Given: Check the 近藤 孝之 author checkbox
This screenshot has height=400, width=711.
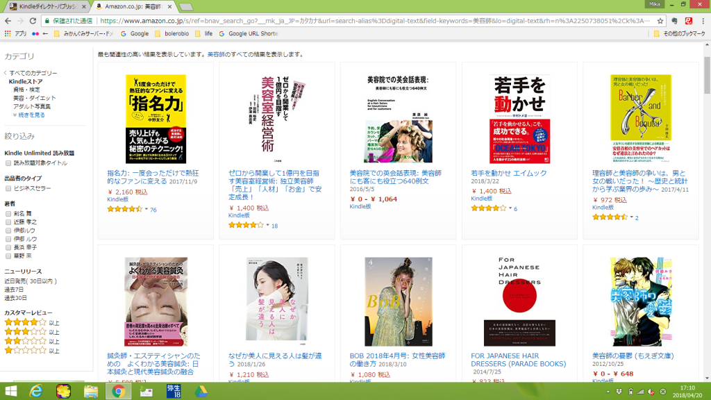Looking at the screenshot, I should tap(8, 222).
